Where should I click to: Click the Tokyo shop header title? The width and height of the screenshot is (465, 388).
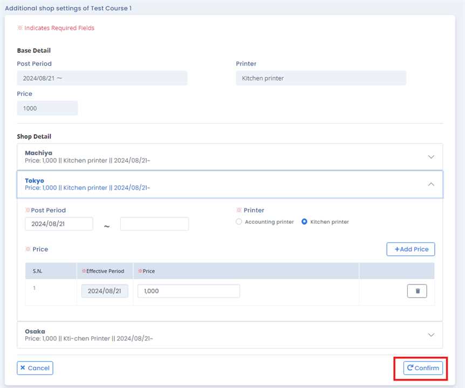pyautogui.click(x=35, y=181)
